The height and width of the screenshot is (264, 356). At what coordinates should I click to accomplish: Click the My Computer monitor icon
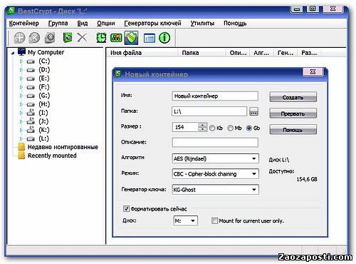21,52
